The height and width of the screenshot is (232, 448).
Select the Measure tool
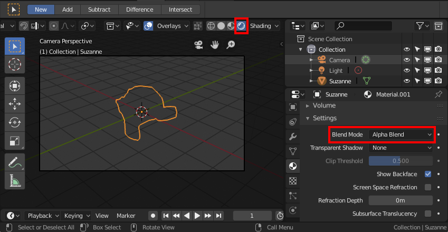point(15,180)
